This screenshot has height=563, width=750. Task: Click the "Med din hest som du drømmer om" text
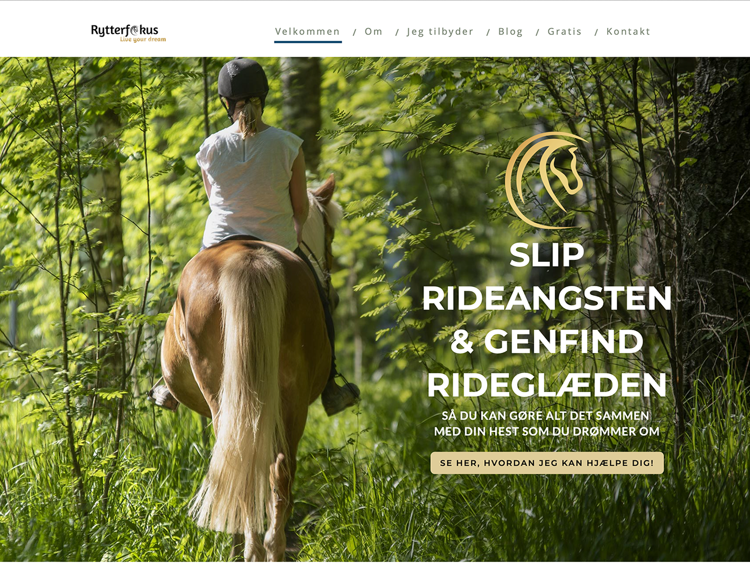[547, 432]
